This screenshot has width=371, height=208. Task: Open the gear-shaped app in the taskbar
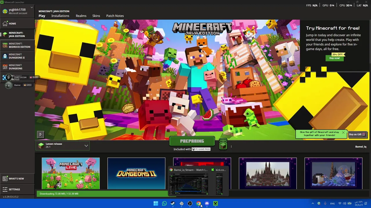click(x=181, y=204)
